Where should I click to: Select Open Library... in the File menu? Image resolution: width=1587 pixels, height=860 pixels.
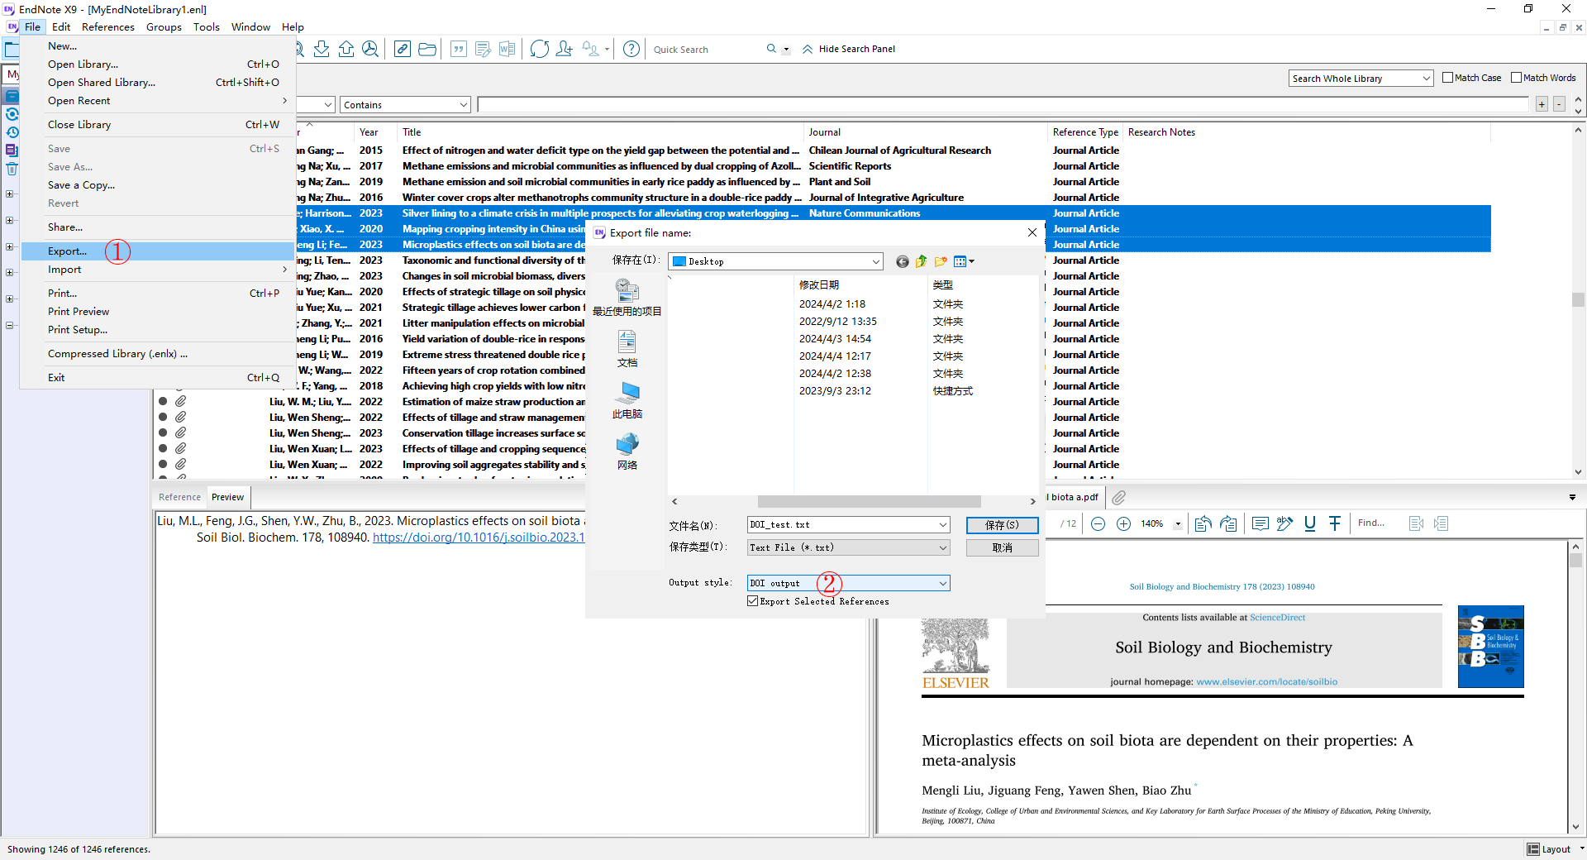(158, 64)
